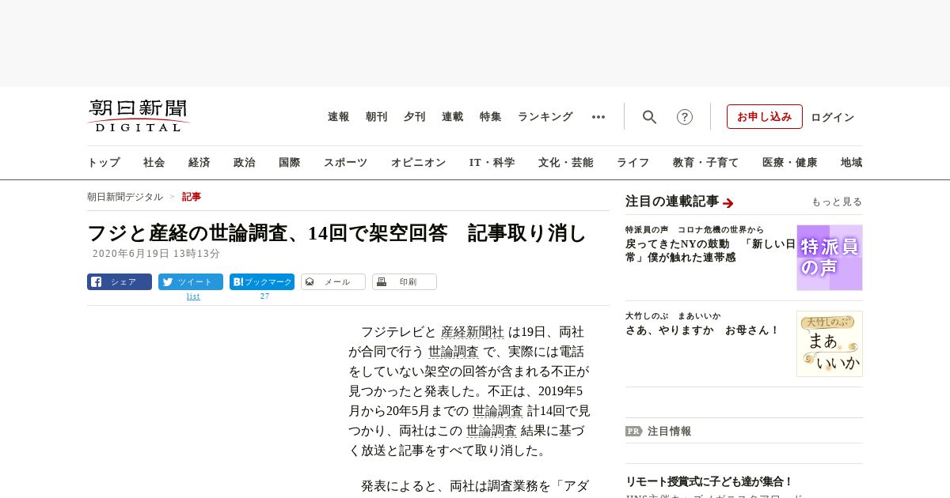The height and width of the screenshot is (498, 950).
Task: Click the リモート授賞式に子ども達が集合 link
Action: click(x=709, y=481)
